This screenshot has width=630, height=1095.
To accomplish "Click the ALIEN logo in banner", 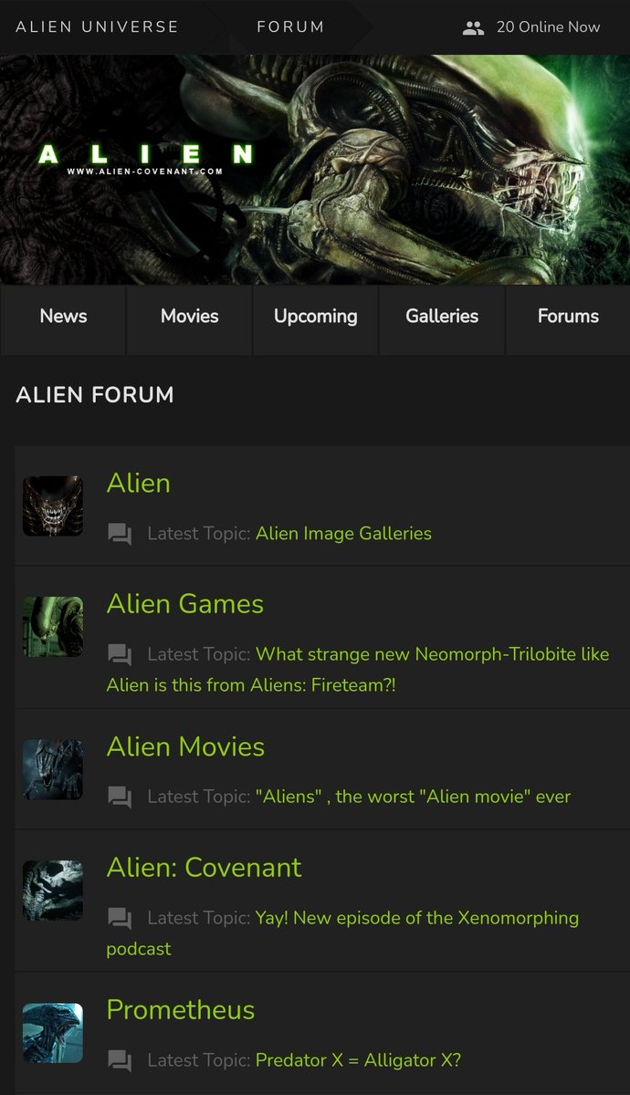I will [x=145, y=156].
